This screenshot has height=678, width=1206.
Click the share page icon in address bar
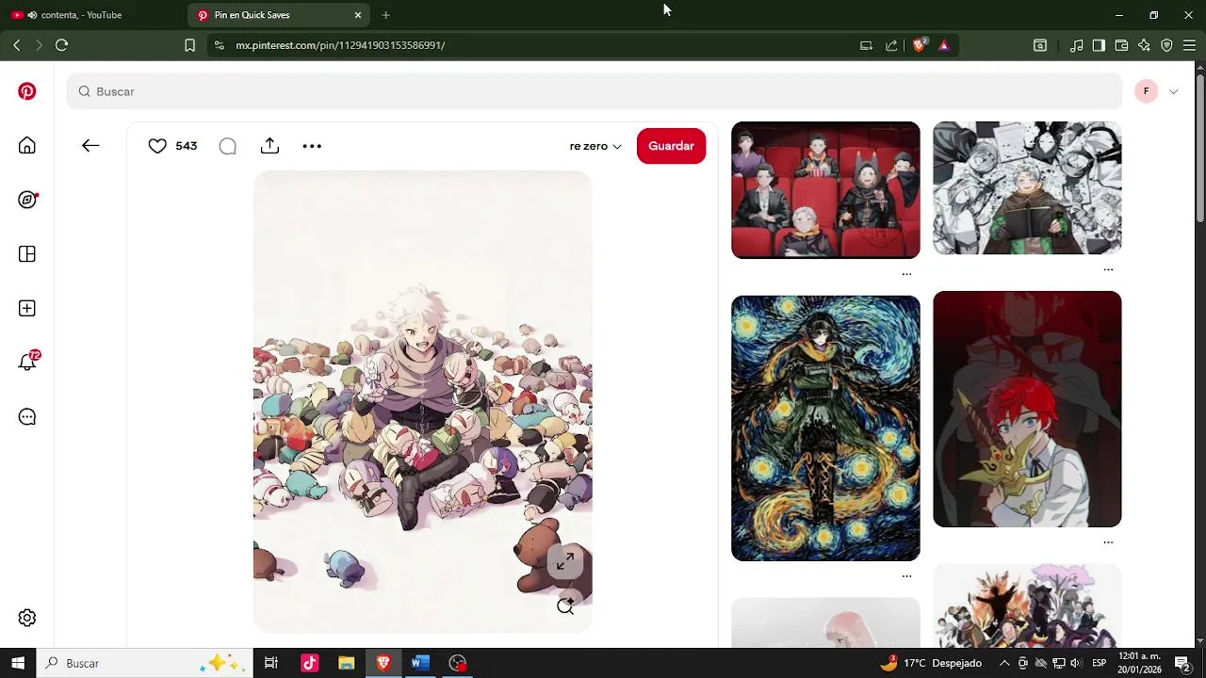891,44
